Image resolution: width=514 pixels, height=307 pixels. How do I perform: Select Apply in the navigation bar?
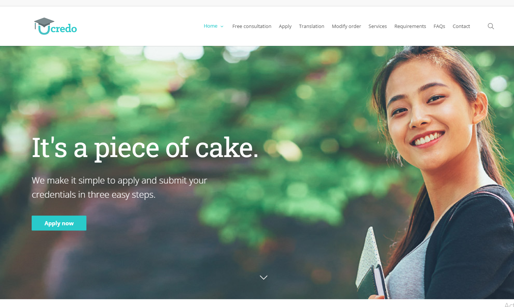[x=285, y=26]
